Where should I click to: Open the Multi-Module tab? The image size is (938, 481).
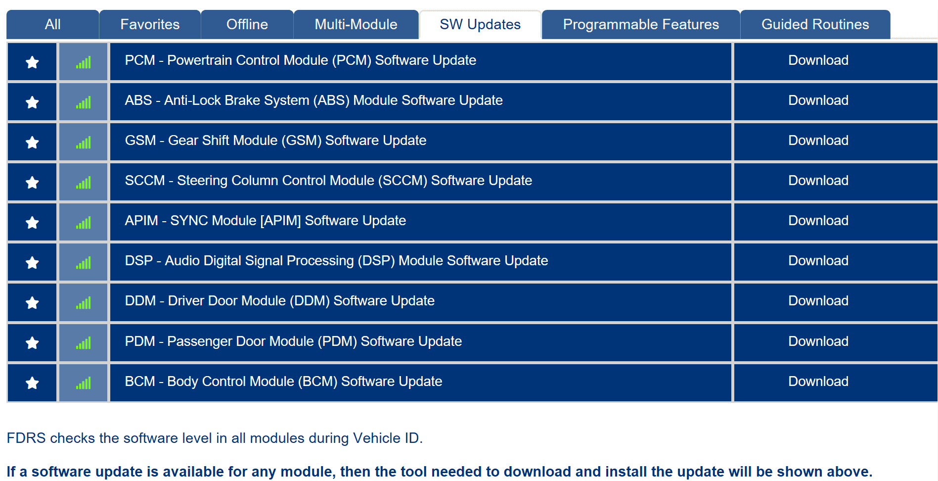(356, 24)
